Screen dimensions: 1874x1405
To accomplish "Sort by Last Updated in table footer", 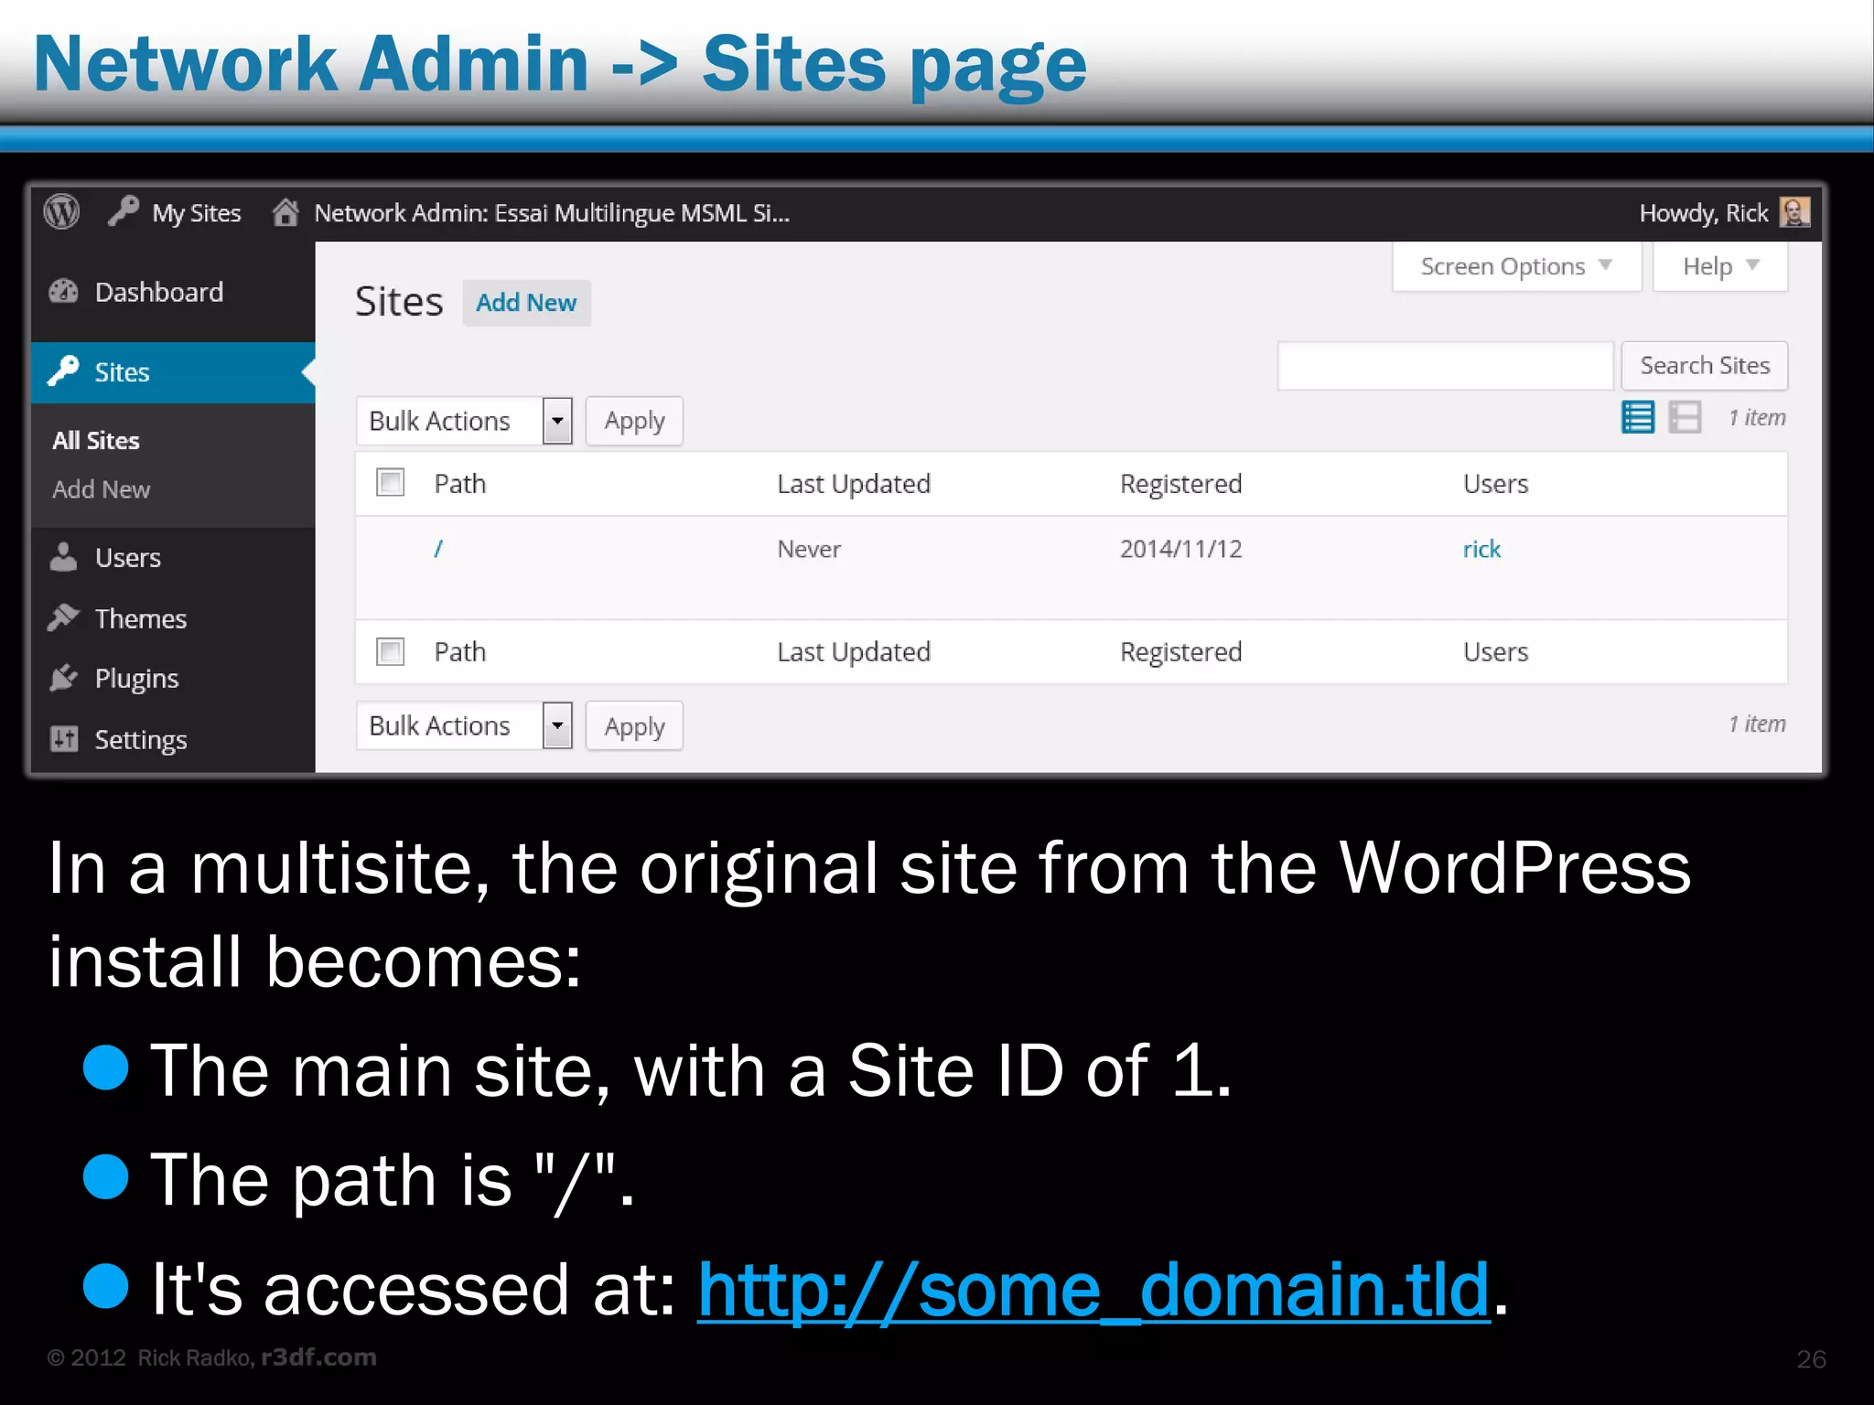I will click(854, 652).
